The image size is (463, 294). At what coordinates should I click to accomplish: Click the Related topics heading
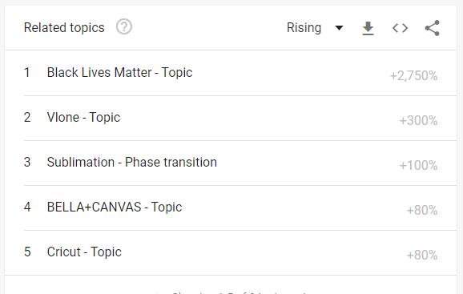click(64, 28)
